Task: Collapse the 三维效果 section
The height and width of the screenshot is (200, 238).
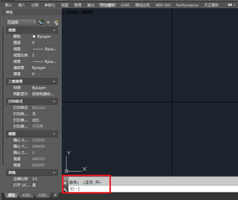Action: tap(54, 81)
